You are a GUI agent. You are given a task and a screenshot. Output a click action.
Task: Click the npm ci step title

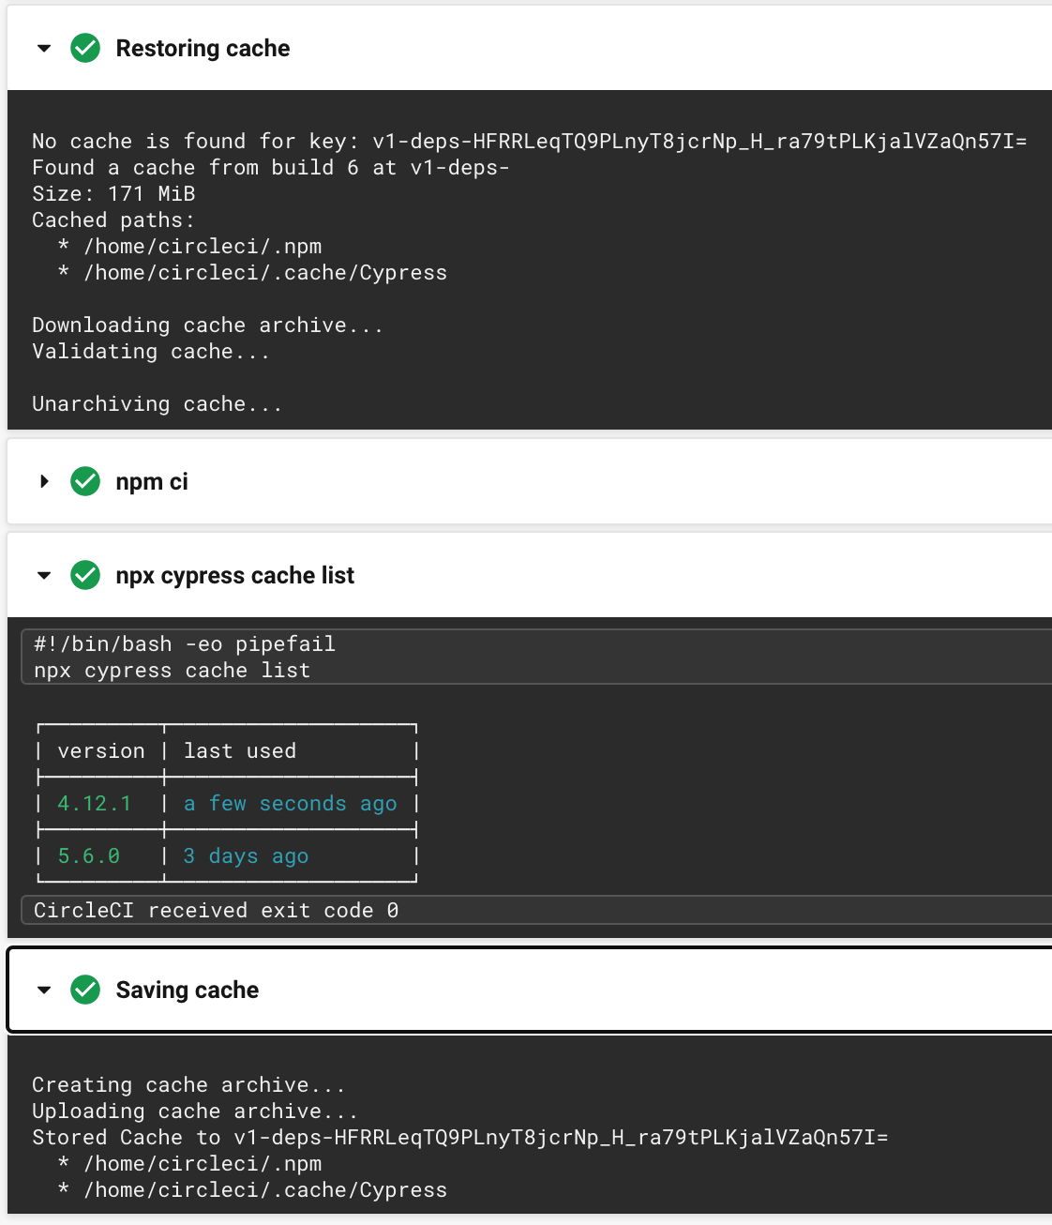[152, 481]
